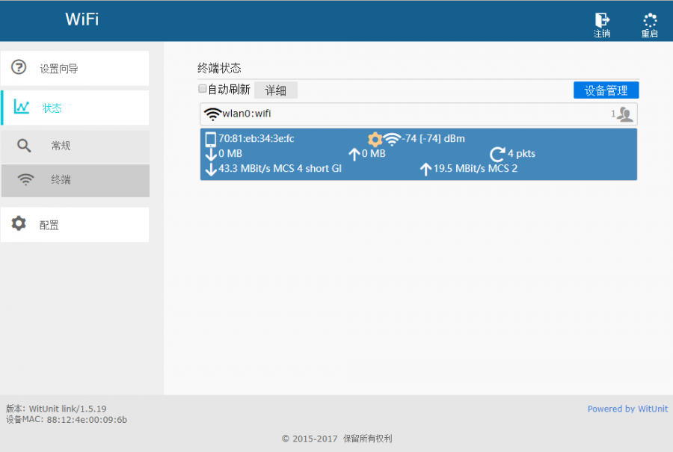Image resolution: width=673 pixels, height=452 pixels.
Task: Click the WiFi icon beside 终端
Action: point(25,179)
